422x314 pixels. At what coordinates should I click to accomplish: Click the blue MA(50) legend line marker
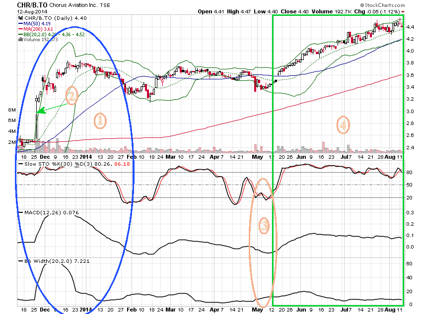20,24
